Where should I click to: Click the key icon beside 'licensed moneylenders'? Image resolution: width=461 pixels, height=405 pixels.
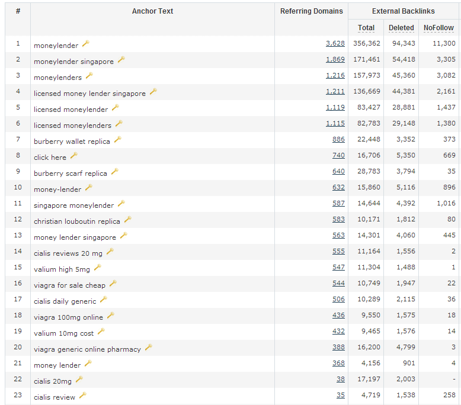pos(119,124)
